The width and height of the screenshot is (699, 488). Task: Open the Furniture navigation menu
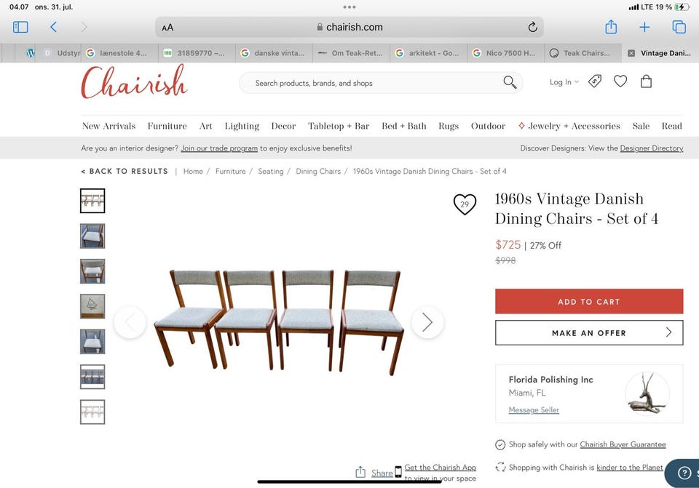[x=167, y=126]
